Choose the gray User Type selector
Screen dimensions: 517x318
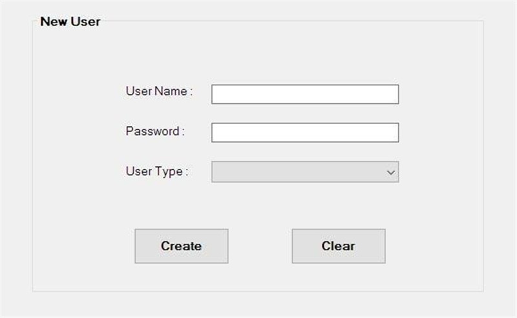tap(305, 172)
